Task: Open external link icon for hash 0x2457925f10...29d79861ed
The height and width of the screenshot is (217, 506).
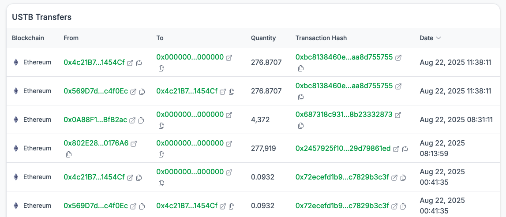Action: [396, 149]
